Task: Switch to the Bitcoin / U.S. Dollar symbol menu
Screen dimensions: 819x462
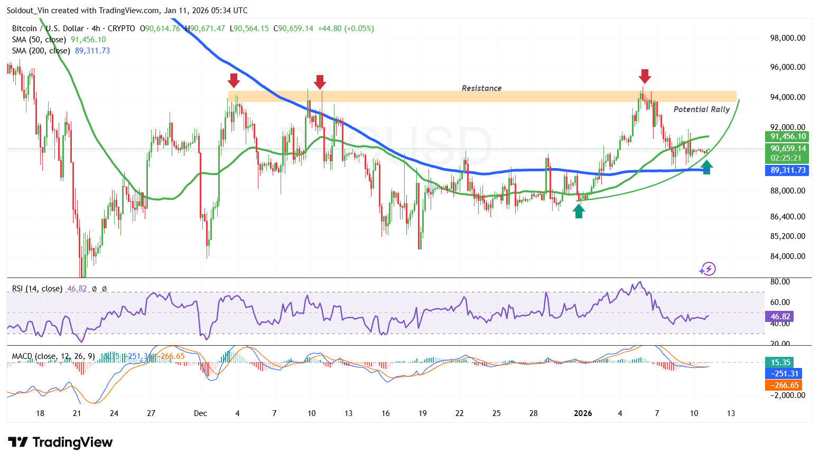Action: tap(48, 29)
